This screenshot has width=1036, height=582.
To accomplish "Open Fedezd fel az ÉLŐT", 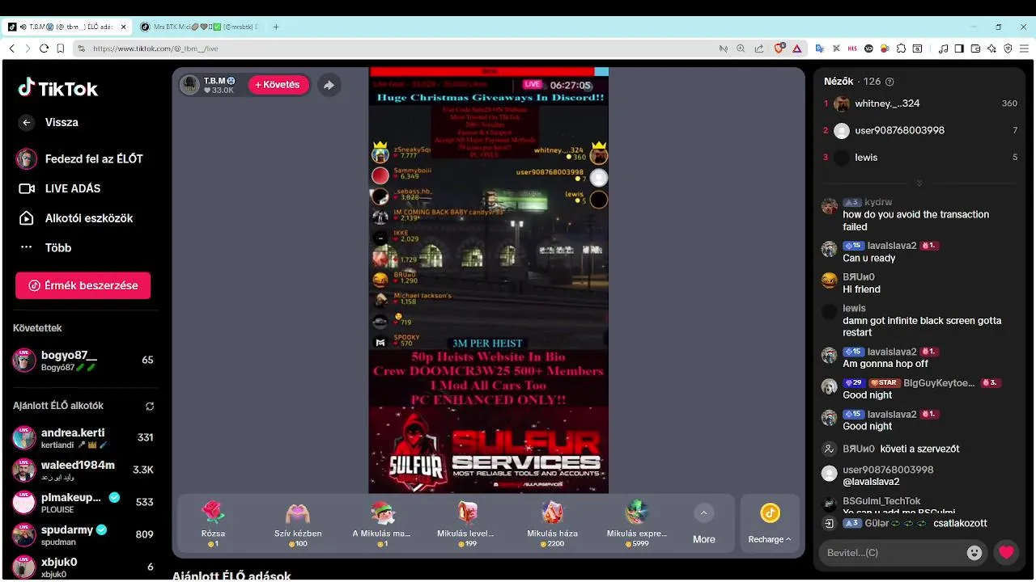I will pos(79,158).
